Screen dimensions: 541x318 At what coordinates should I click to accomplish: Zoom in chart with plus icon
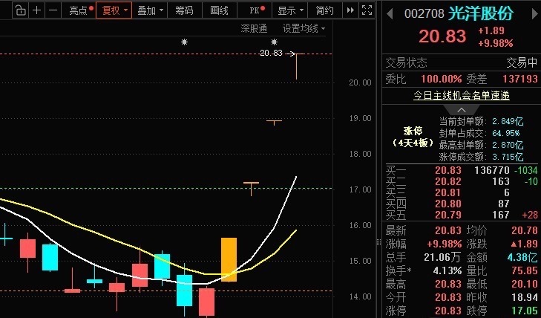(x=36, y=10)
